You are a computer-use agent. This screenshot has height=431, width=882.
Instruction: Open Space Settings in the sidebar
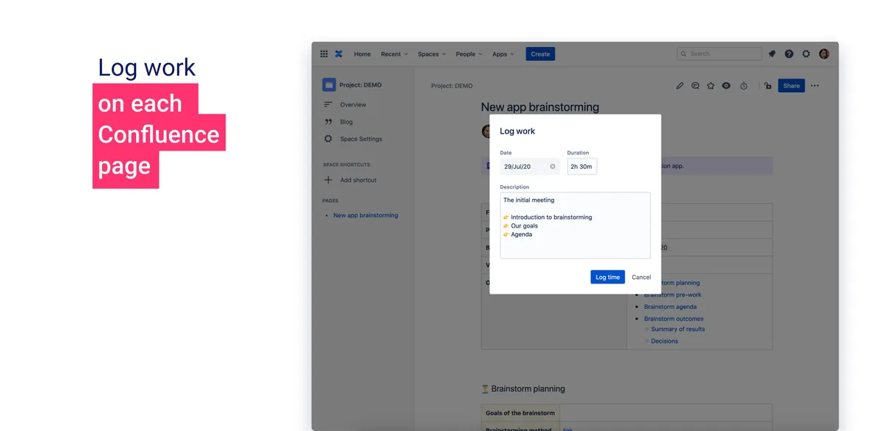[361, 139]
